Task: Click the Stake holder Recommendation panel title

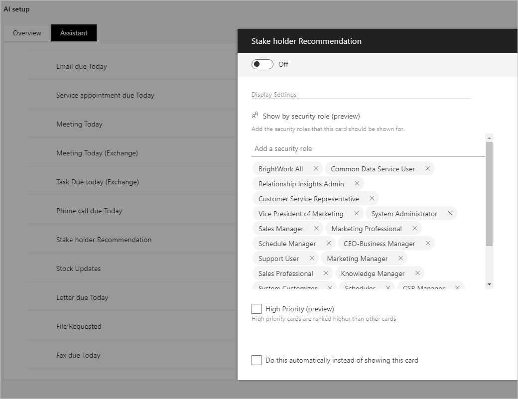Action: tap(306, 41)
